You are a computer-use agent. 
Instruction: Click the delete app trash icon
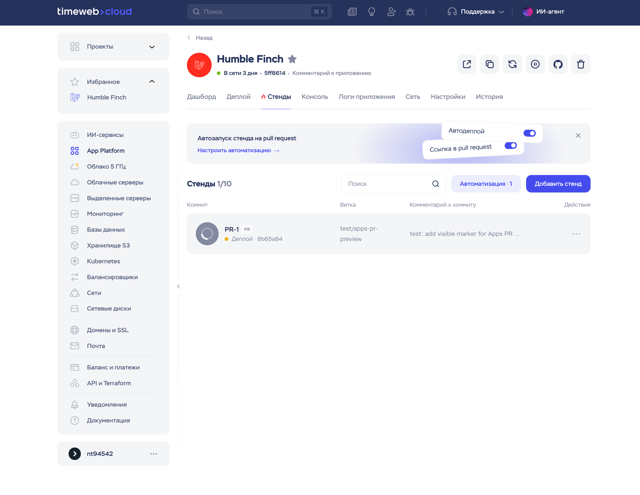(581, 64)
